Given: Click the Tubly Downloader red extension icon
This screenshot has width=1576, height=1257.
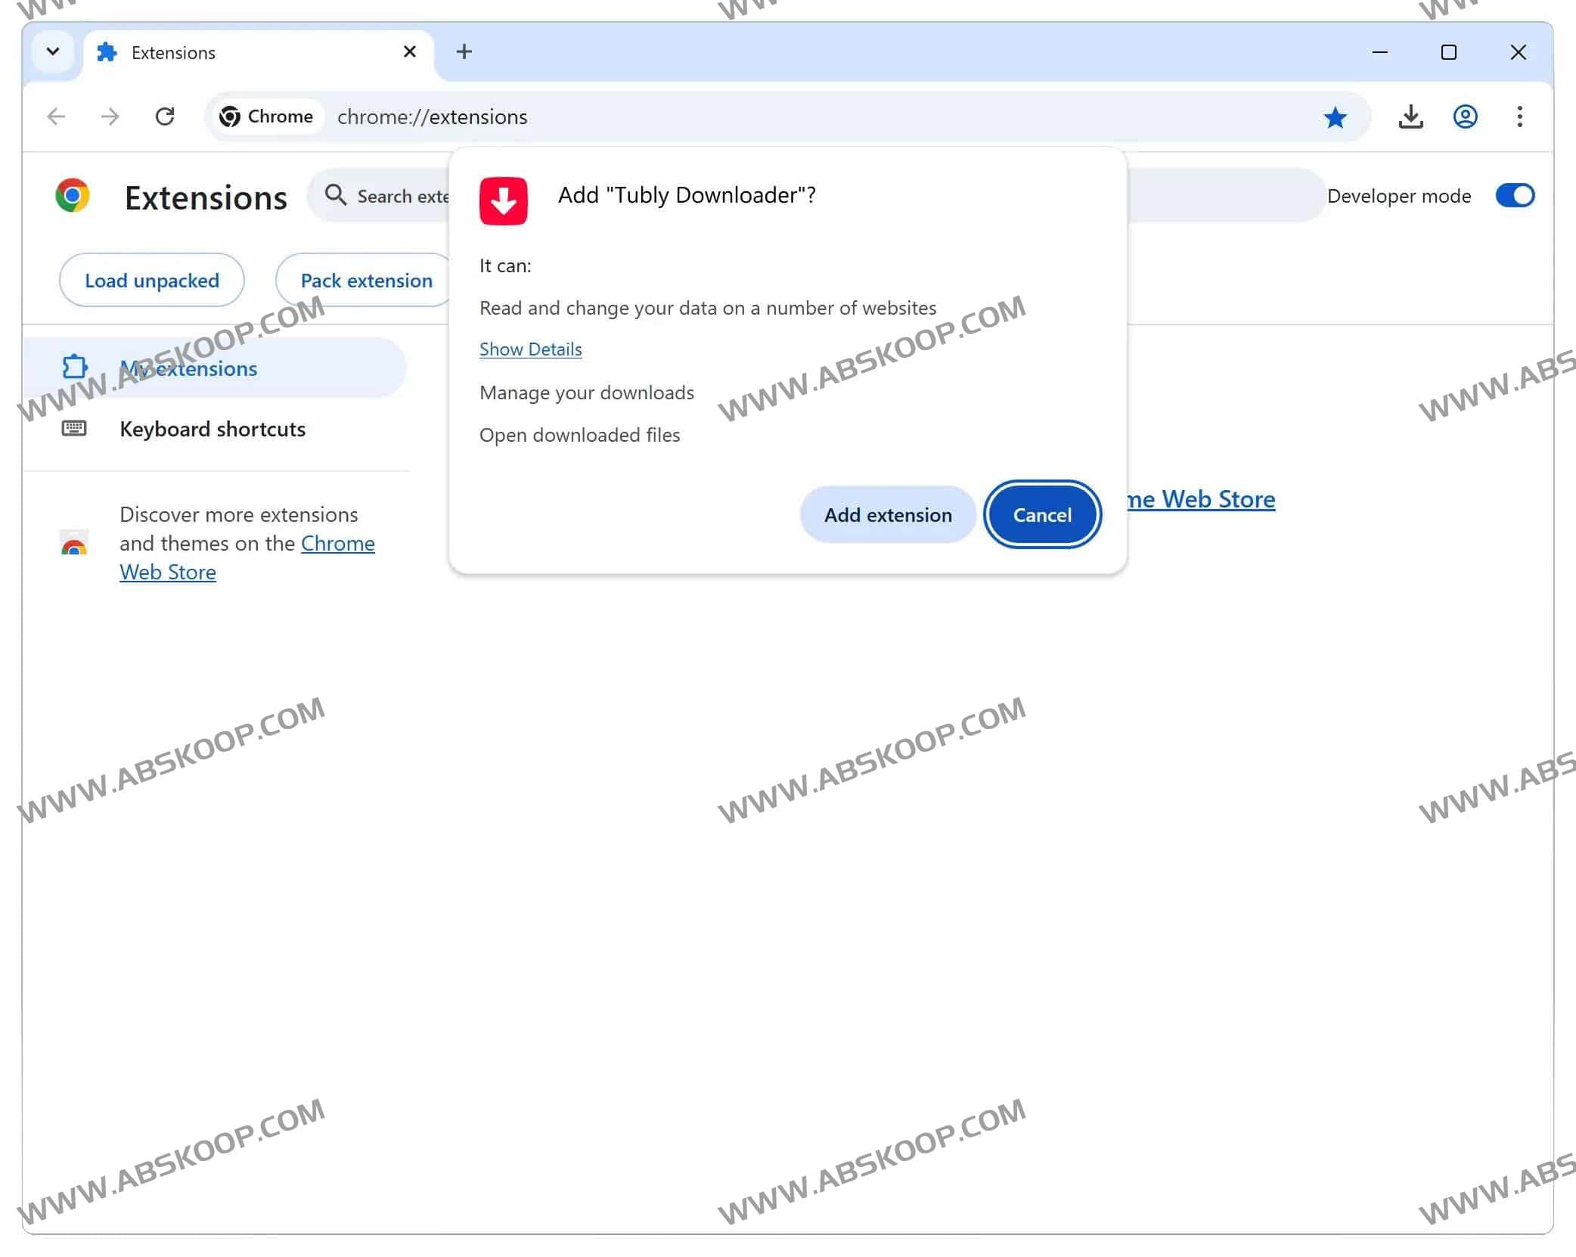Looking at the screenshot, I should click(503, 200).
